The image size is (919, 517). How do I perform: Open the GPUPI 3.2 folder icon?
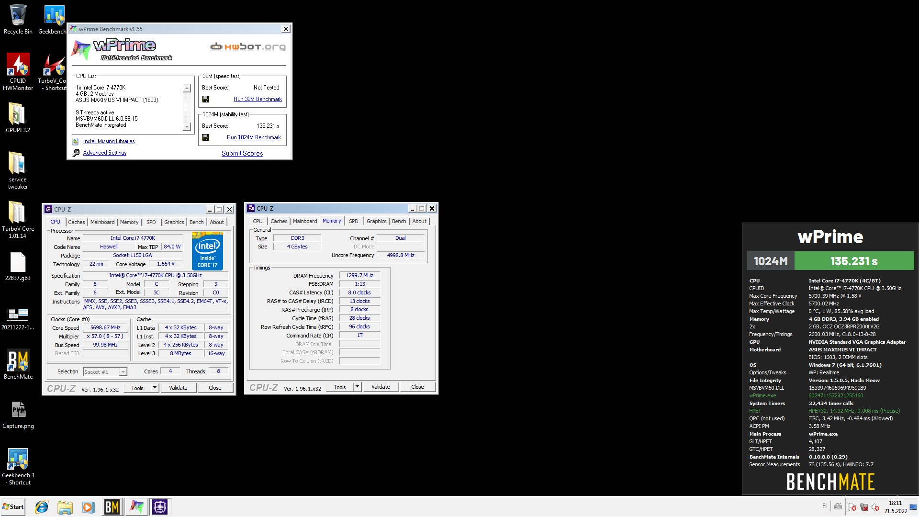18,118
